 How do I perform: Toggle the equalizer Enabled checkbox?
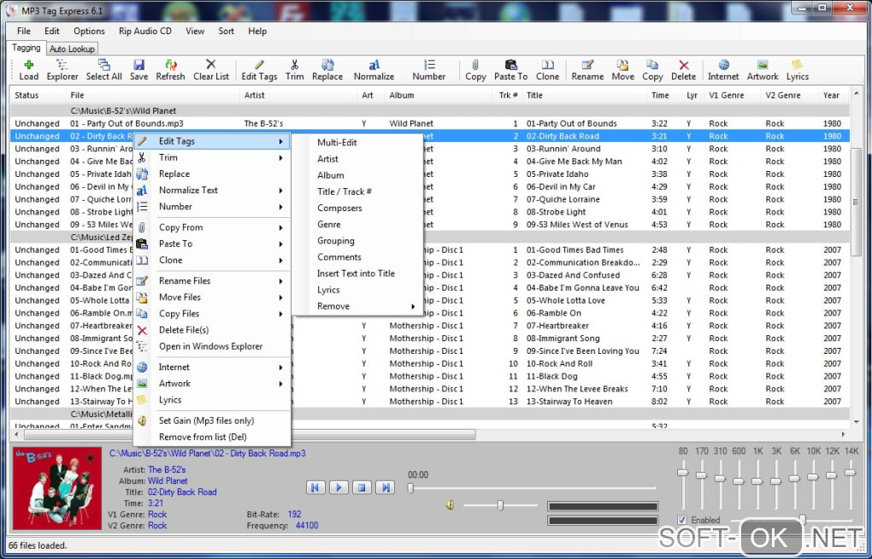682,520
